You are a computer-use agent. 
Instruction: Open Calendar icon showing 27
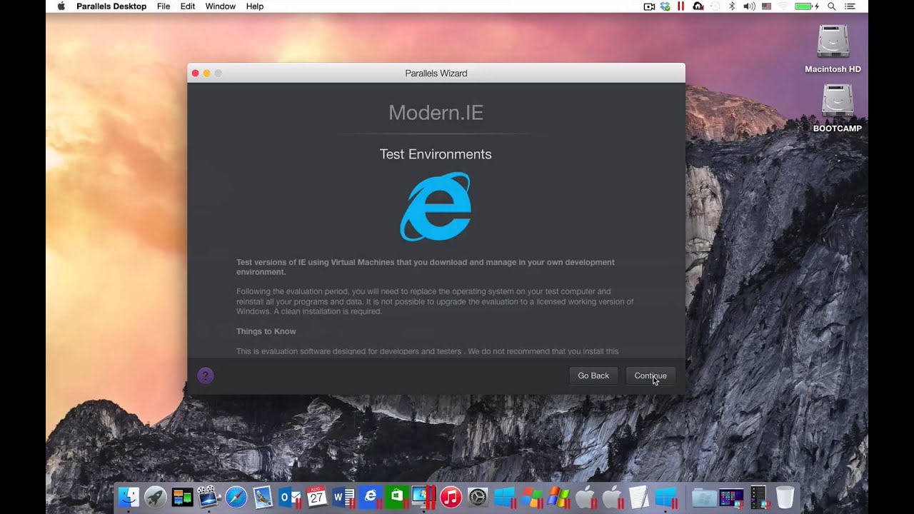(x=316, y=497)
